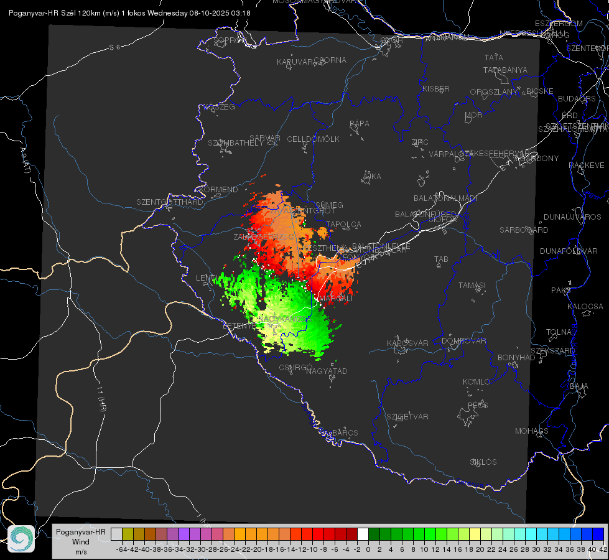Click the PÁPA city label
The width and height of the screenshot is (609, 560).
(360, 123)
